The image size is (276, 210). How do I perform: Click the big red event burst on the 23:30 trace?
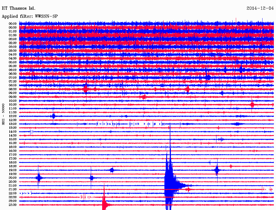105,204
